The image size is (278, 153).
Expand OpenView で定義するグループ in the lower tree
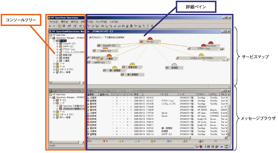click(57, 106)
